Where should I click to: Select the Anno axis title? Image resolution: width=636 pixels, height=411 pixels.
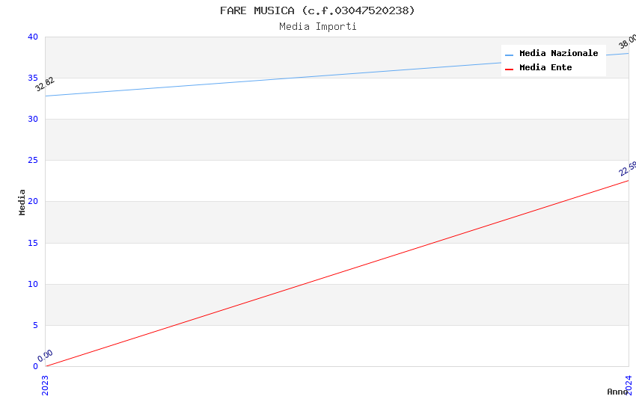(x=617, y=392)
